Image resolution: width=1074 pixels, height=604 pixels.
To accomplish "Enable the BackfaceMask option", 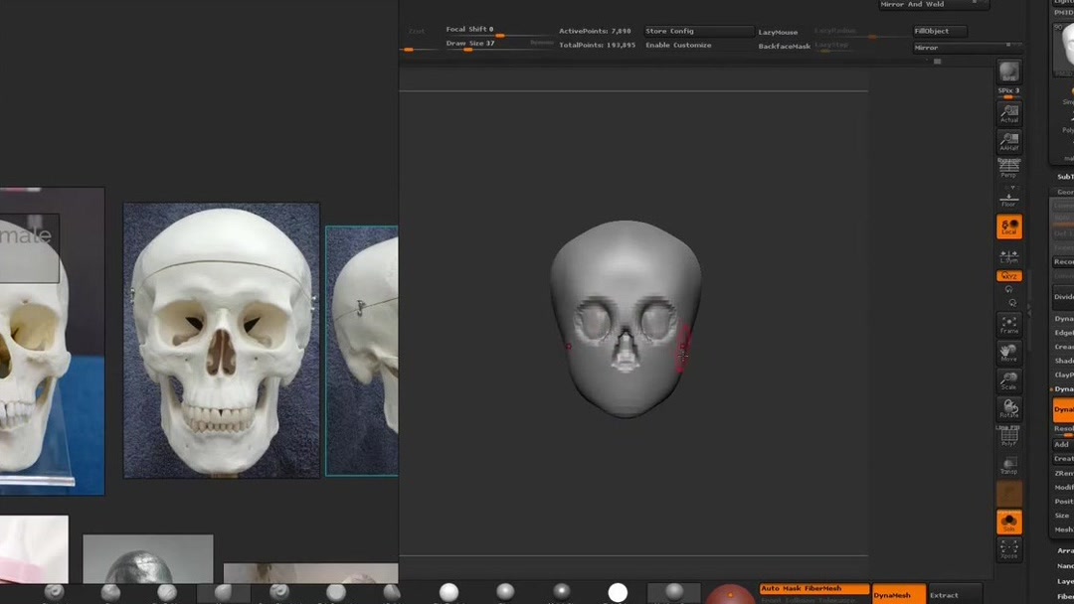I will (x=785, y=46).
